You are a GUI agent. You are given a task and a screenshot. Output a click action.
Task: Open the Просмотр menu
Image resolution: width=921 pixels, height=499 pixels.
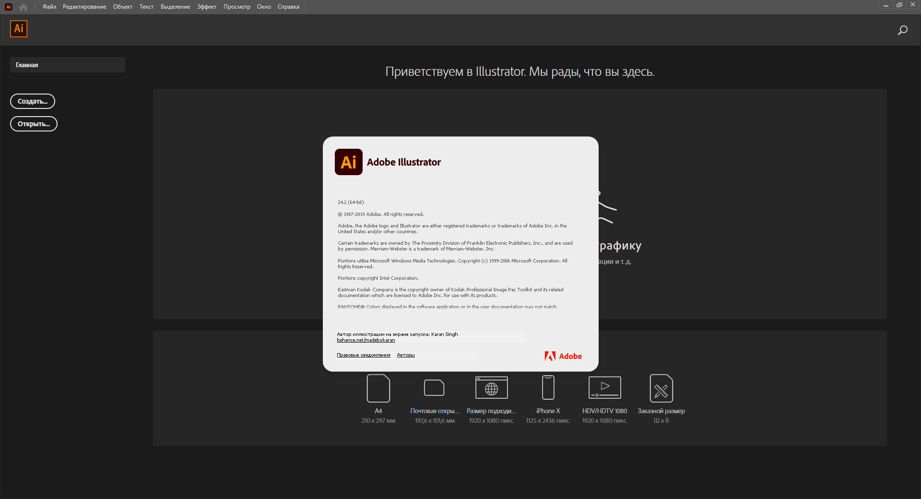tap(237, 7)
